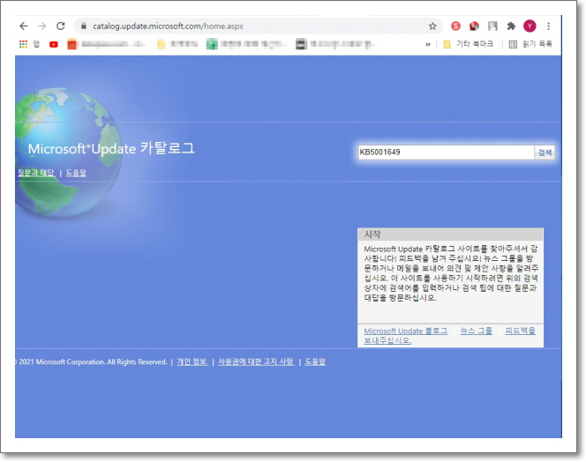Click the gray picture extension icon

[x=492, y=26]
